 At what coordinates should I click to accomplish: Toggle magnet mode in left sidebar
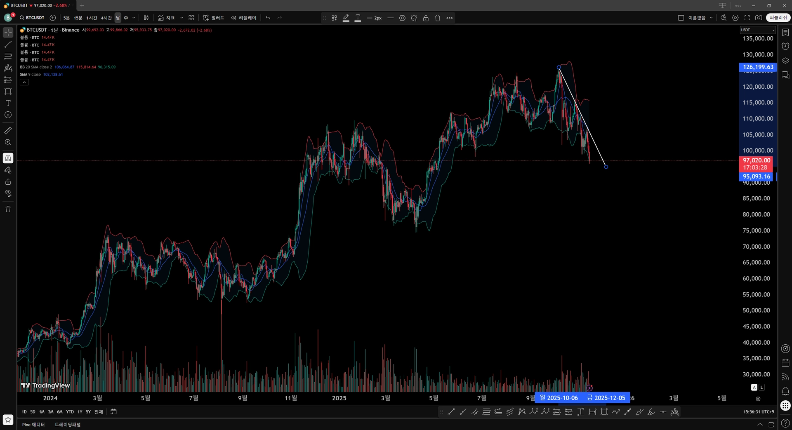[x=8, y=158]
